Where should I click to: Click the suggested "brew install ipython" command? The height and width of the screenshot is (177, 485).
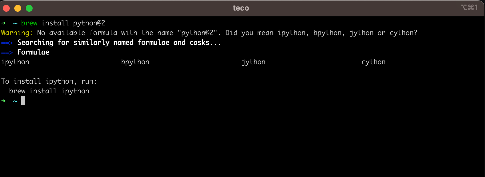(x=49, y=91)
